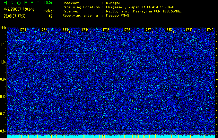Click the Chigasaki, Japan location text

coord(140,7)
